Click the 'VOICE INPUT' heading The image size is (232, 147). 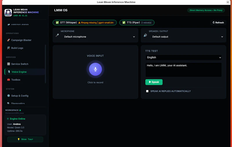point(95,56)
